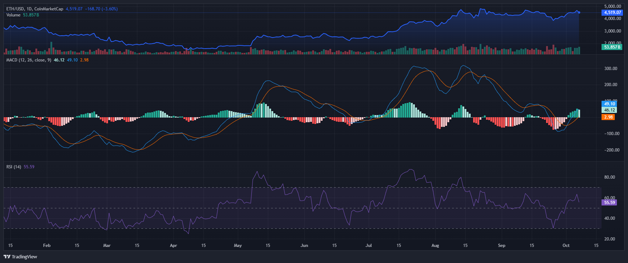Click the 5,000.00 mark on price axis

612,6
